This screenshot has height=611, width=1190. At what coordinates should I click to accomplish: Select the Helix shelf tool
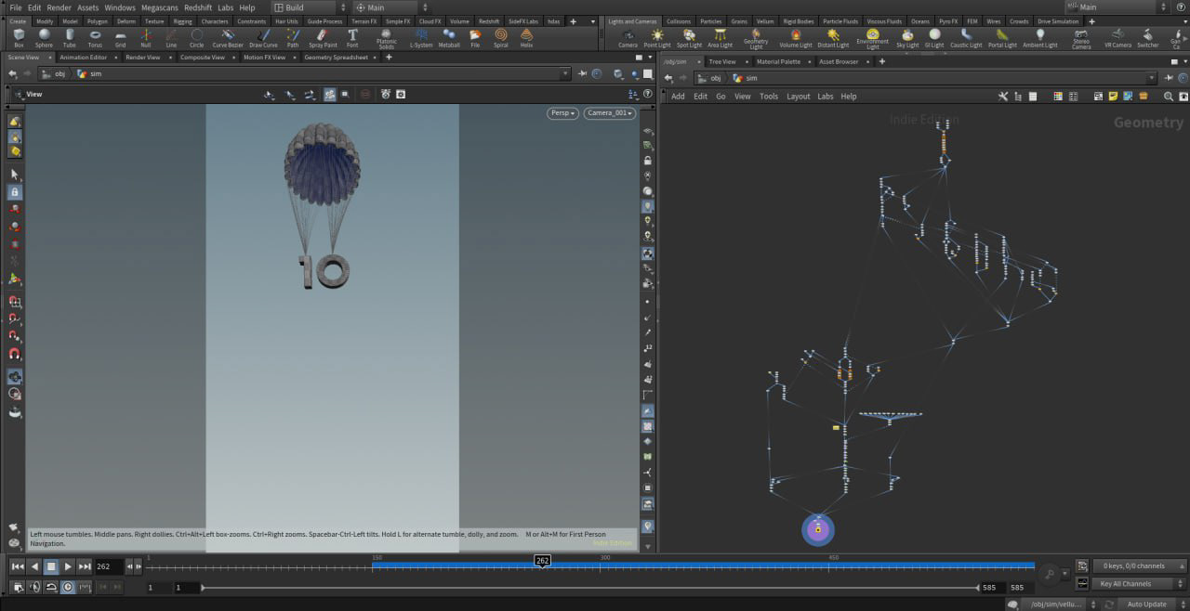[526, 37]
